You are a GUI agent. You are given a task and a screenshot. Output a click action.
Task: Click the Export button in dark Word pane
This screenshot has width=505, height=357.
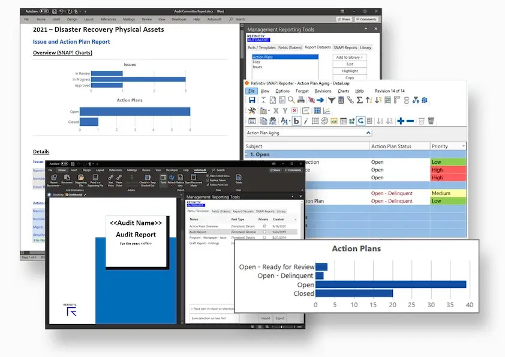(279, 319)
